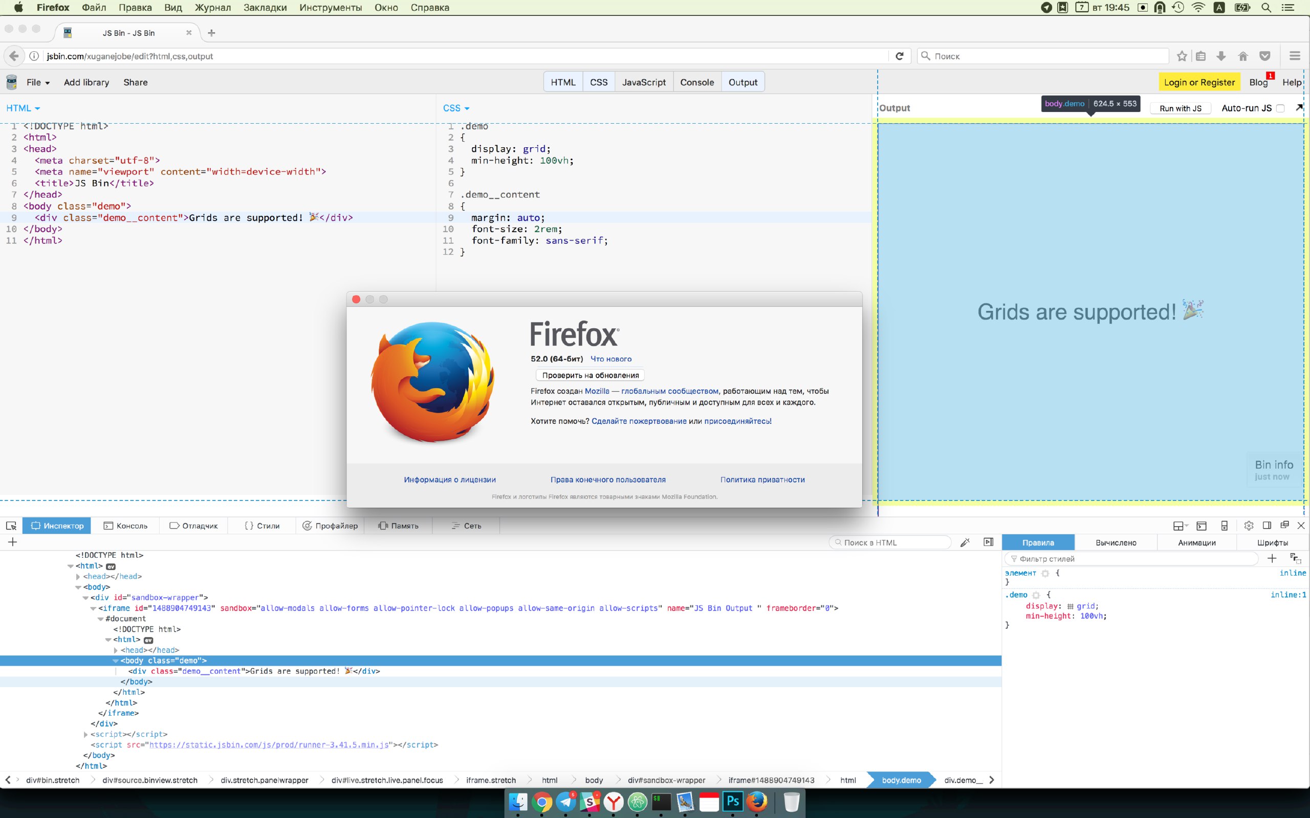Click the JS Bin logo icon
The height and width of the screenshot is (818, 1310).
[11, 82]
